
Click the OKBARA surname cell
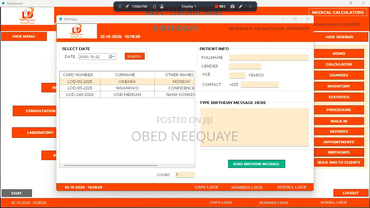(128, 81)
